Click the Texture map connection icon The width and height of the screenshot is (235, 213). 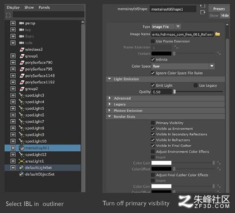pyautogui.click(x=219, y=53)
